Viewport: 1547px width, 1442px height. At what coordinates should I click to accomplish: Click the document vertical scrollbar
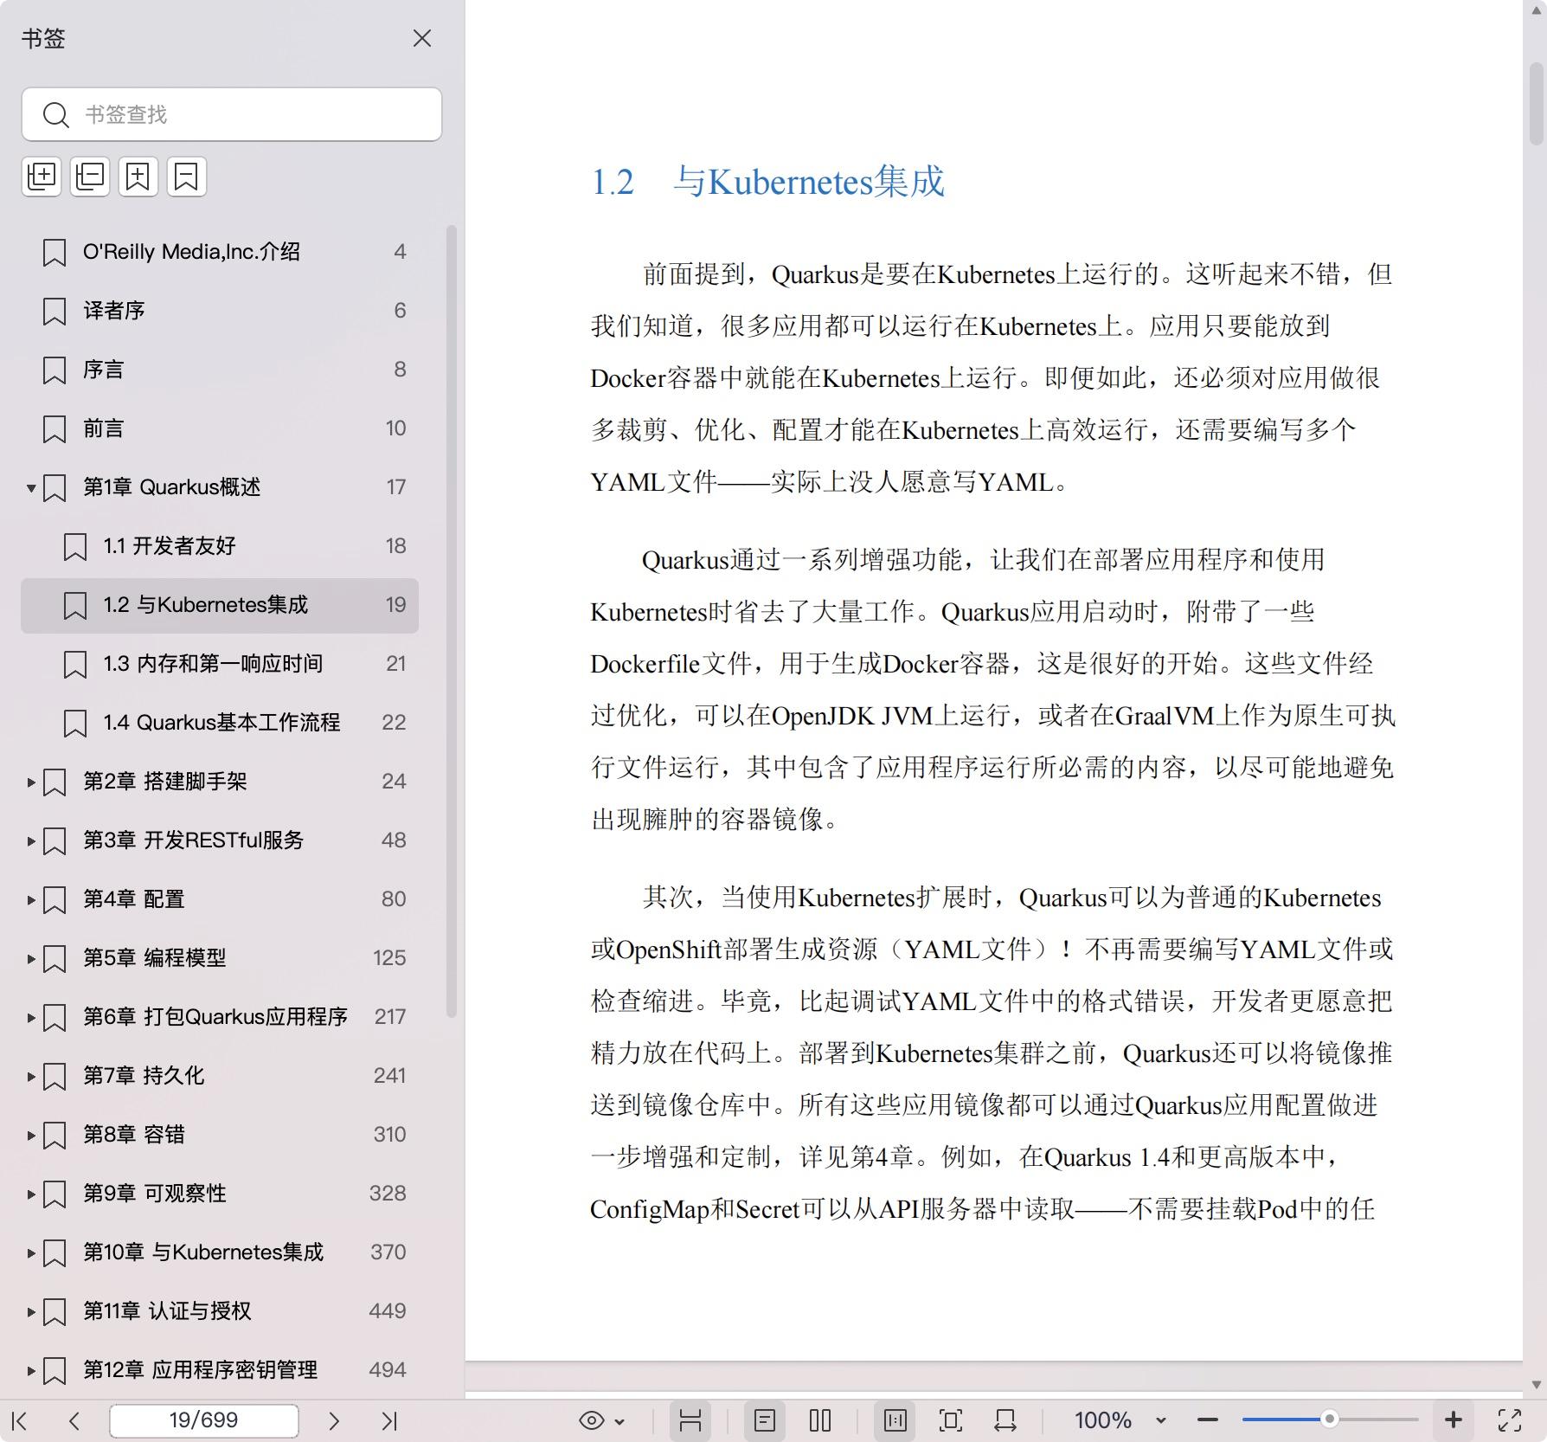click(x=1537, y=102)
